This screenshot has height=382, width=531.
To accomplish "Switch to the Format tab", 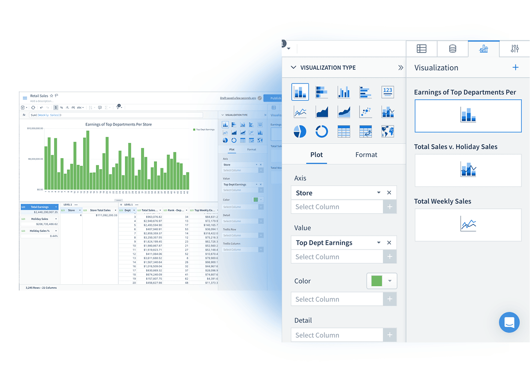I will click(366, 155).
